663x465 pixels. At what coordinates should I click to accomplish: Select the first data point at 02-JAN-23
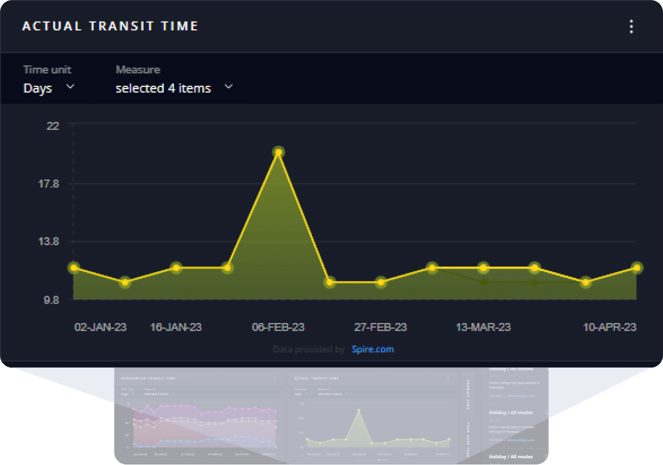pyautogui.click(x=74, y=267)
